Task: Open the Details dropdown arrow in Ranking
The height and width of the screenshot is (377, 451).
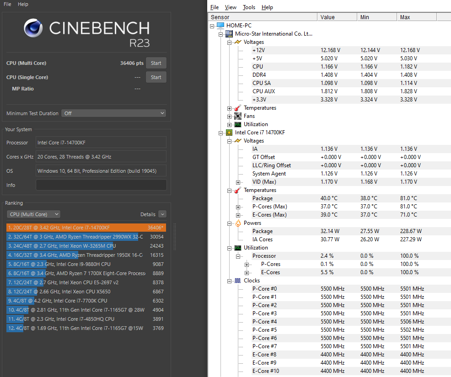Action: tap(162, 214)
